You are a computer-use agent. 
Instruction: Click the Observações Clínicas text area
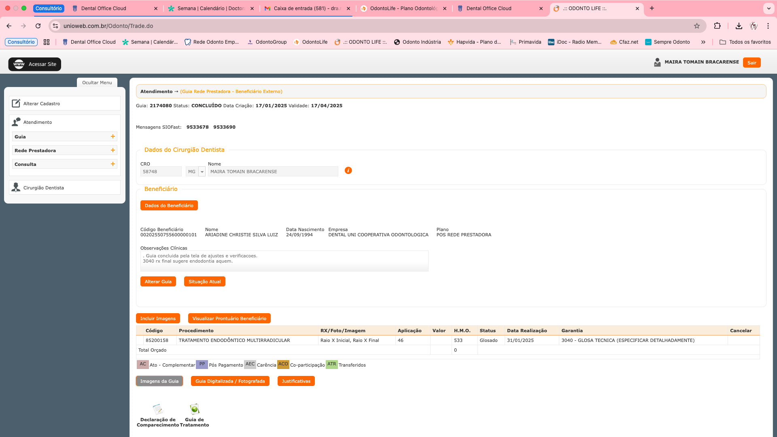click(284, 261)
